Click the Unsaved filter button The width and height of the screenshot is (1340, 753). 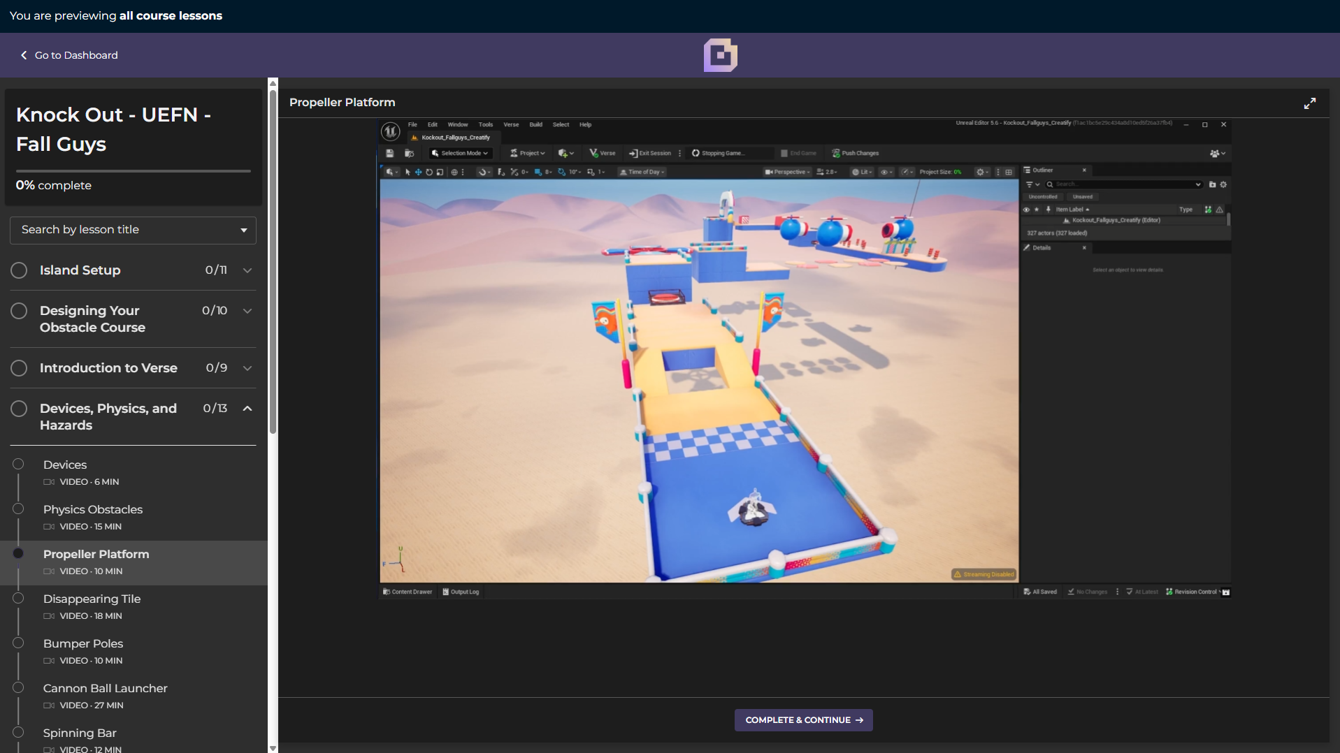point(1082,197)
